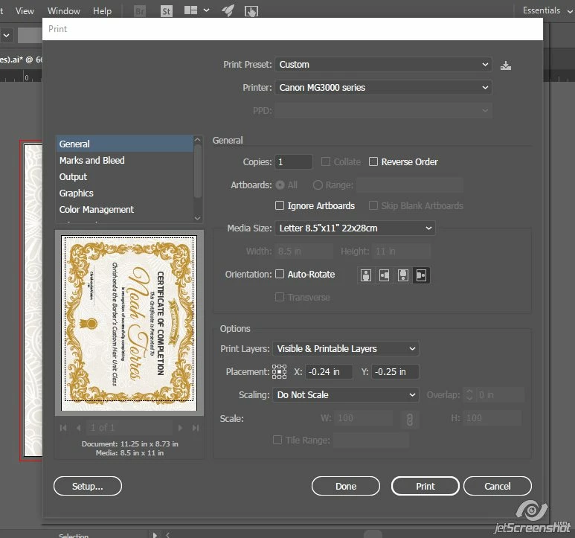Click the Scale W input field
The height and width of the screenshot is (538, 575).
tap(364, 418)
